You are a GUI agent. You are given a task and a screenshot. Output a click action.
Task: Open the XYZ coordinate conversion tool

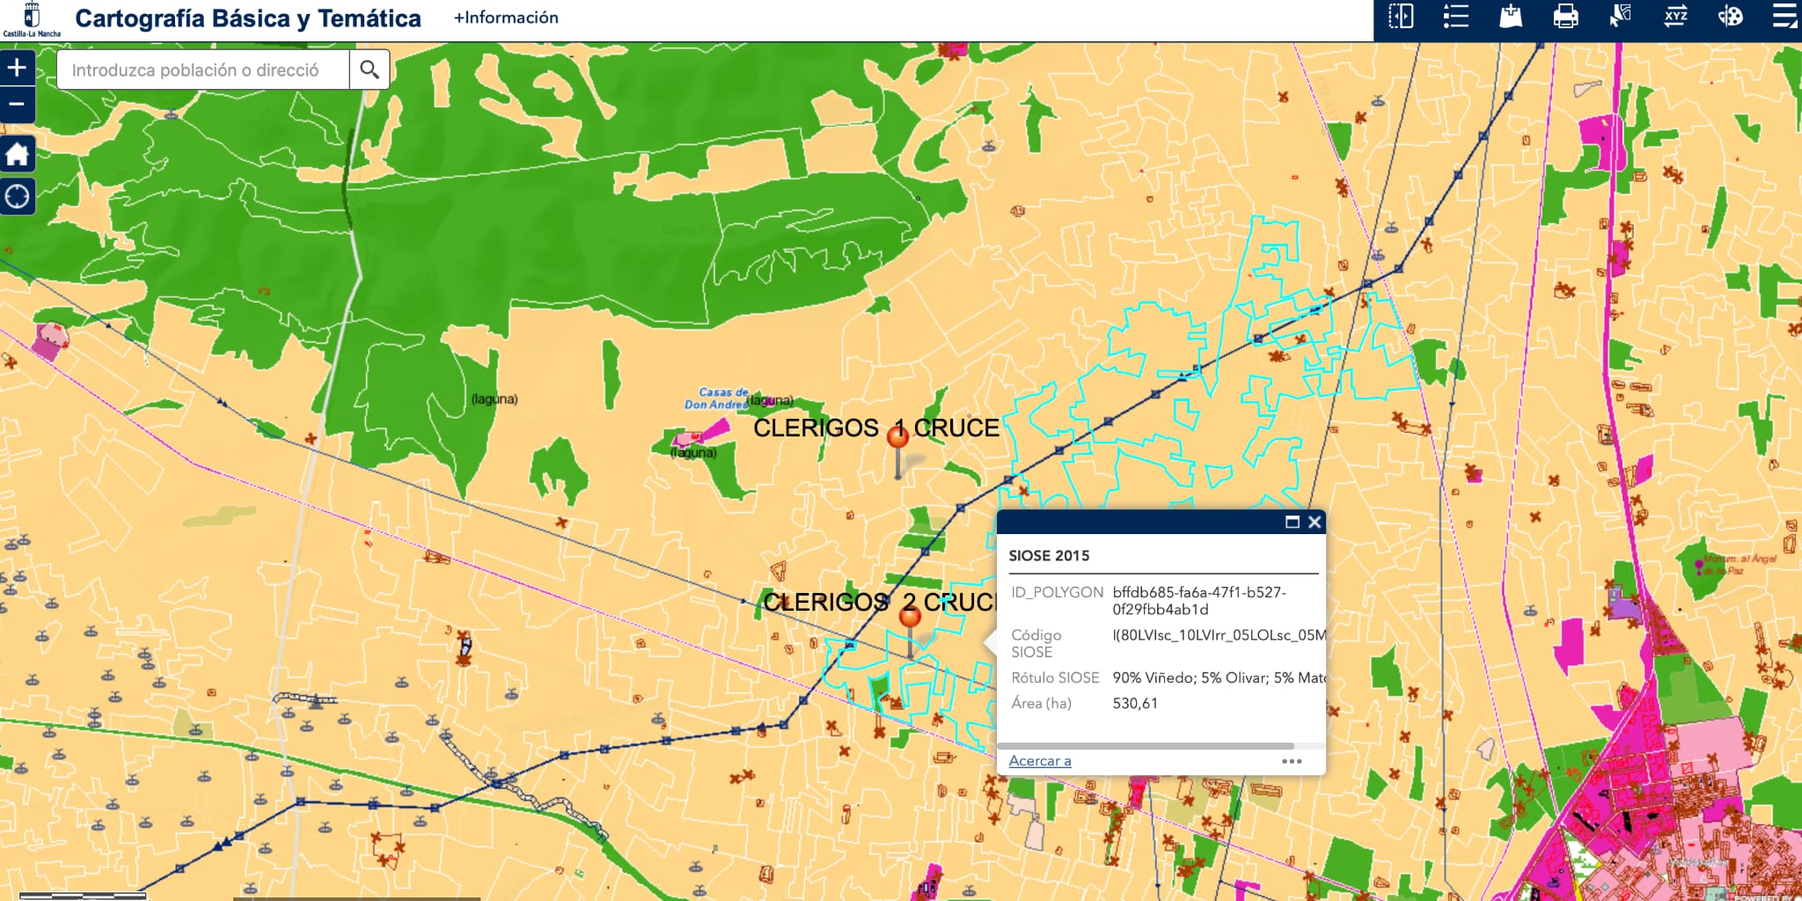(x=1675, y=17)
